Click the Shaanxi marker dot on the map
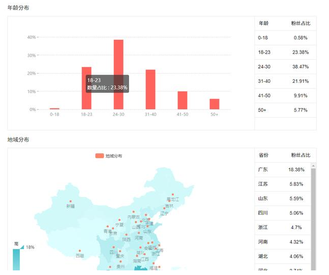Image resolution: width=329 pixels, height=275 pixels. [x=126, y=235]
